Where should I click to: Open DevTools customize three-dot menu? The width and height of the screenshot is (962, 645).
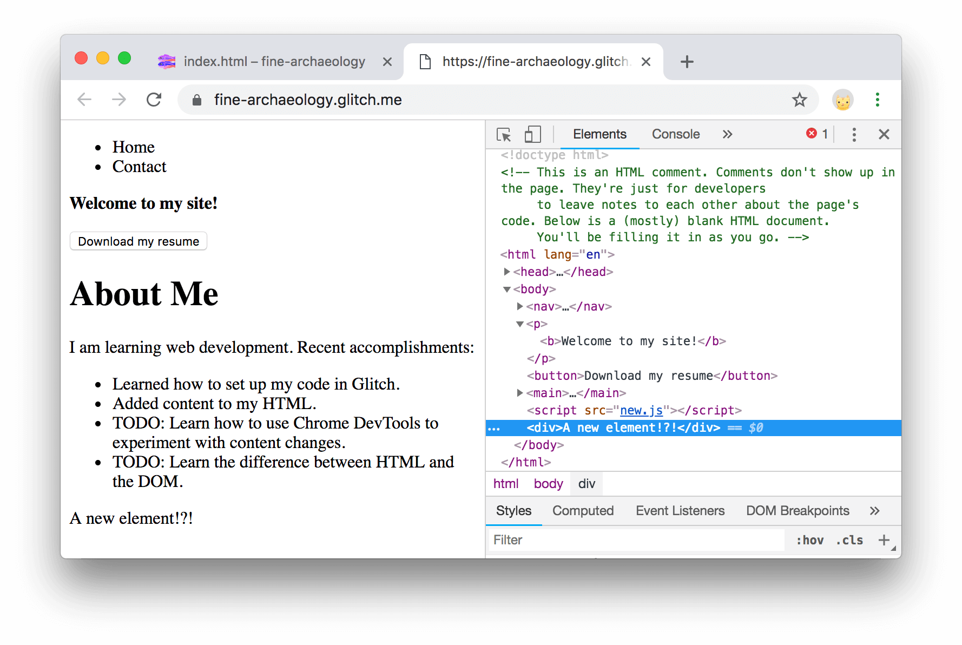tap(854, 134)
